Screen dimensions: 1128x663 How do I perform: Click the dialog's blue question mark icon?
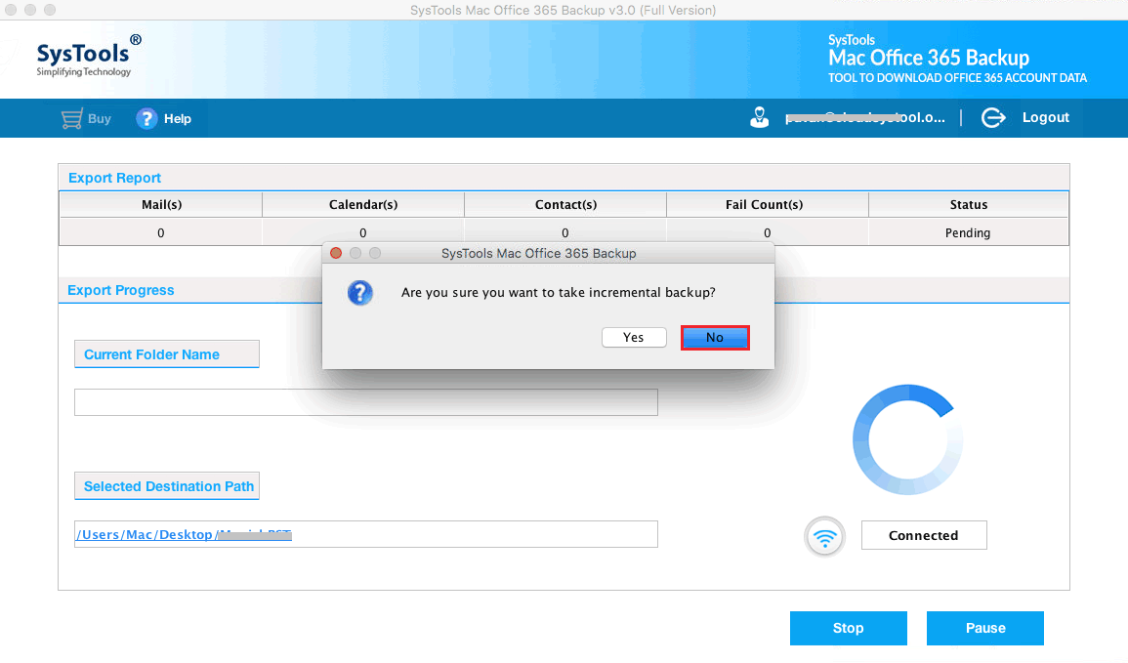pyautogui.click(x=359, y=293)
